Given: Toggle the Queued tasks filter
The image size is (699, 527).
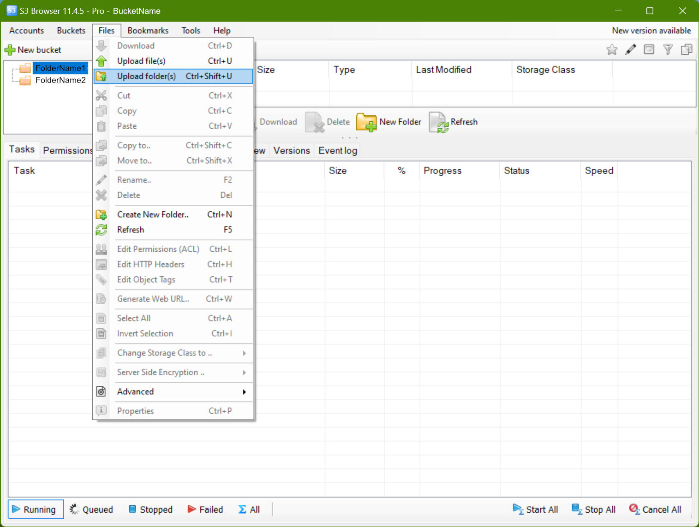Looking at the screenshot, I should pyautogui.click(x=91, y=509).
